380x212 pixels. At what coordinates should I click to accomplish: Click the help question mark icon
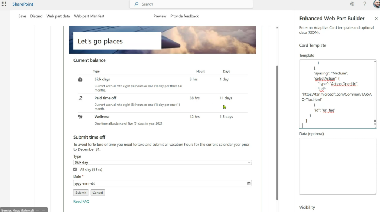pos(365,4)
